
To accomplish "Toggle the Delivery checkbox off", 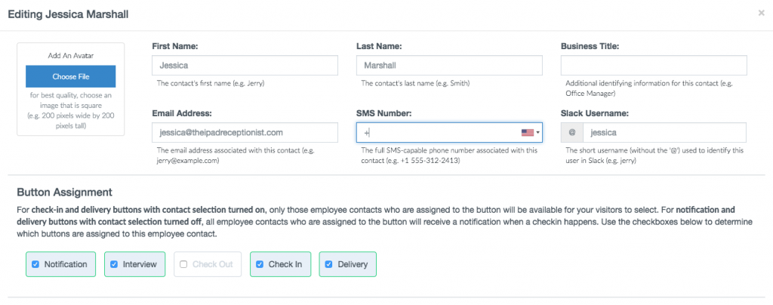I will 329,264.
